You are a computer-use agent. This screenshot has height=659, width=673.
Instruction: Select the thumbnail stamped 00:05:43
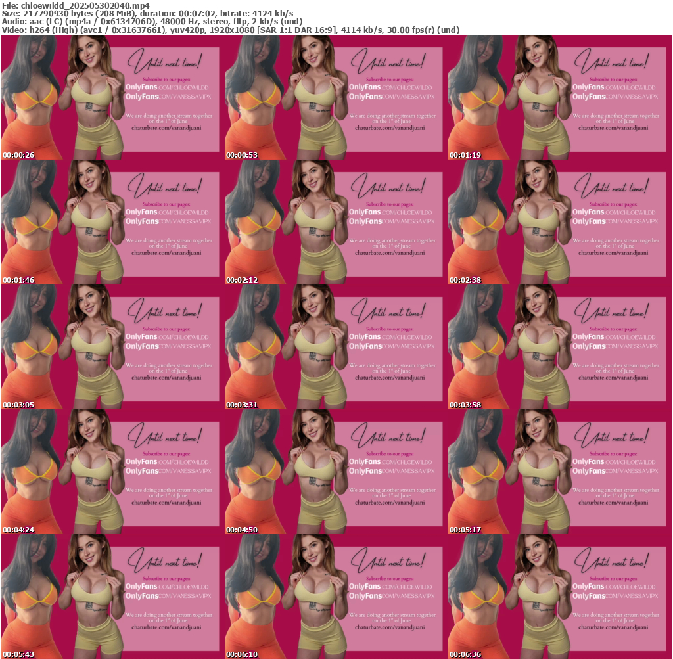[x=113, y=597]
